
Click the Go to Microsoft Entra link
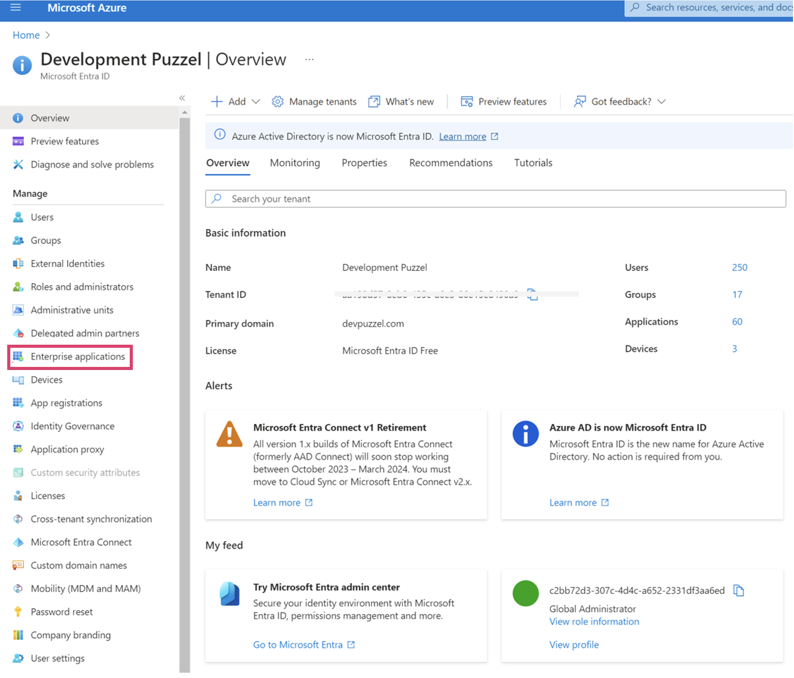[x=298, y=644]
